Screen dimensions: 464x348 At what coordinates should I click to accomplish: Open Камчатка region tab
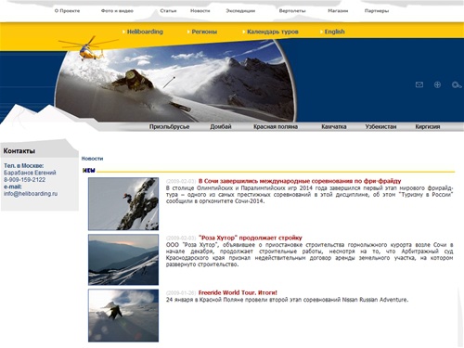(334, 126)
